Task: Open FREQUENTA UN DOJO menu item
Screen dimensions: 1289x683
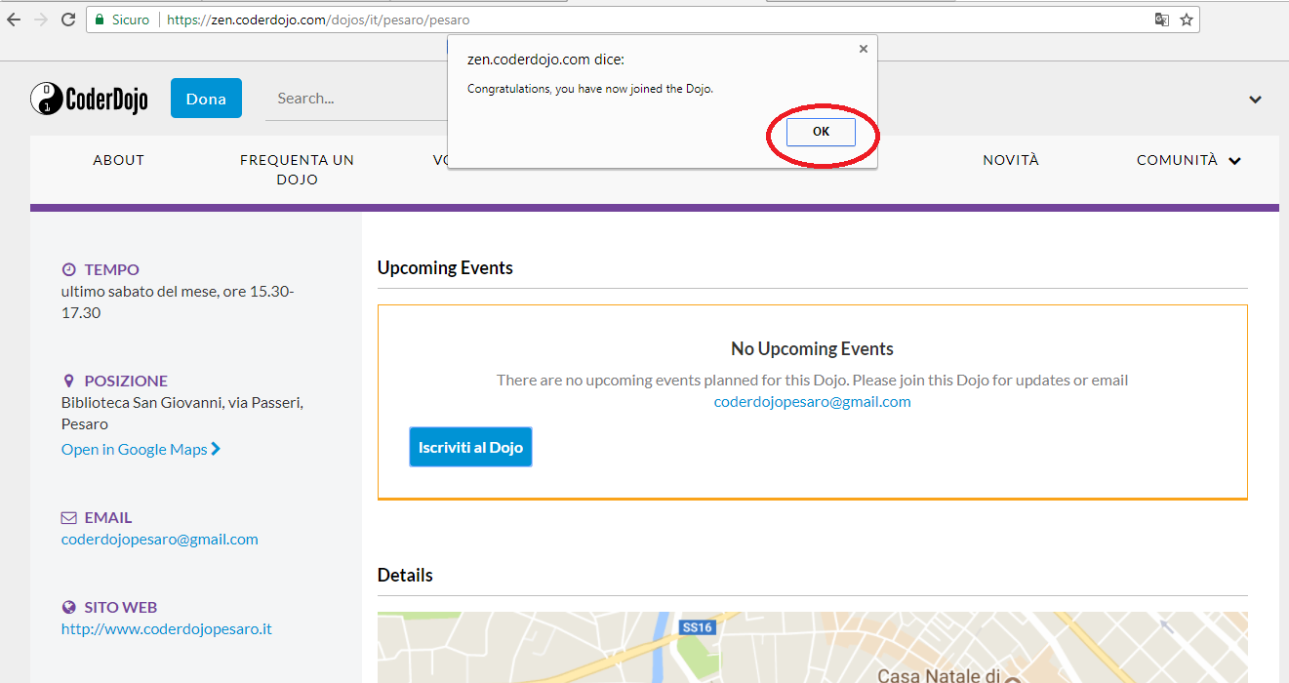Action: pos(298,170)
